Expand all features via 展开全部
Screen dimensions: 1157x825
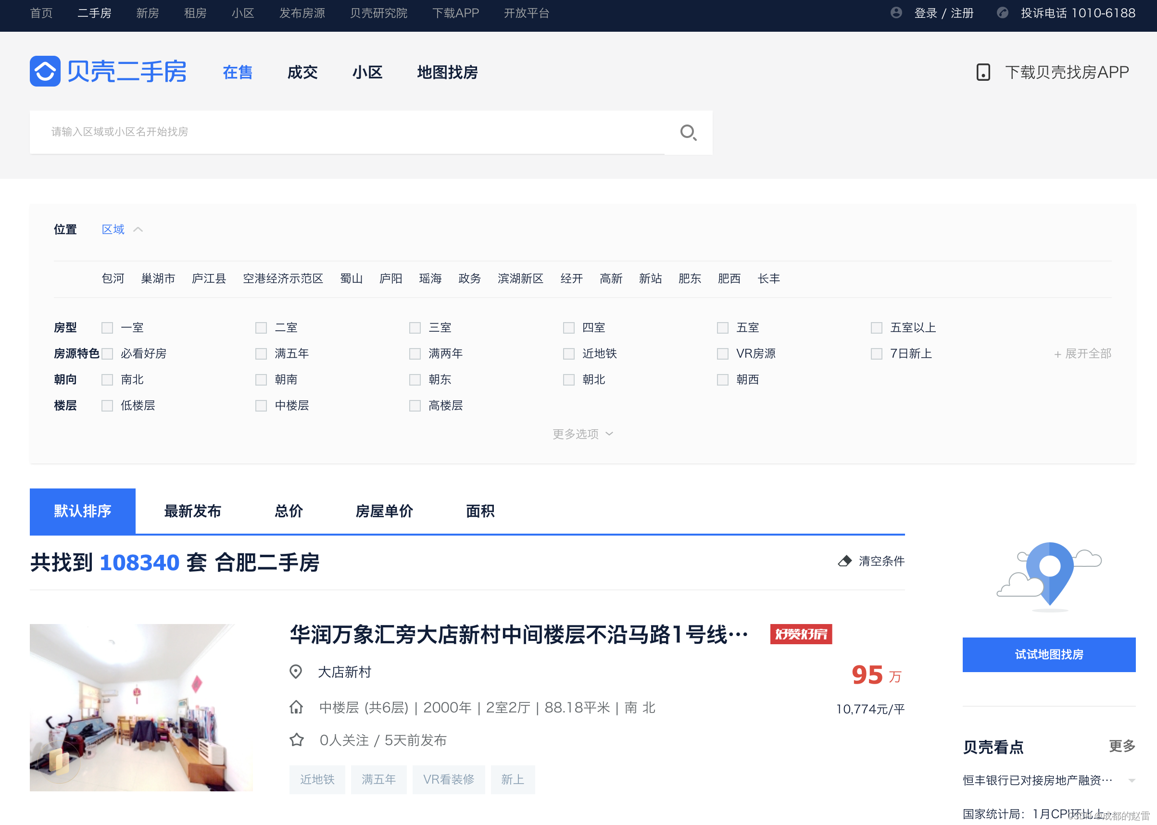pyautogui.click(x=1082, y=353)
